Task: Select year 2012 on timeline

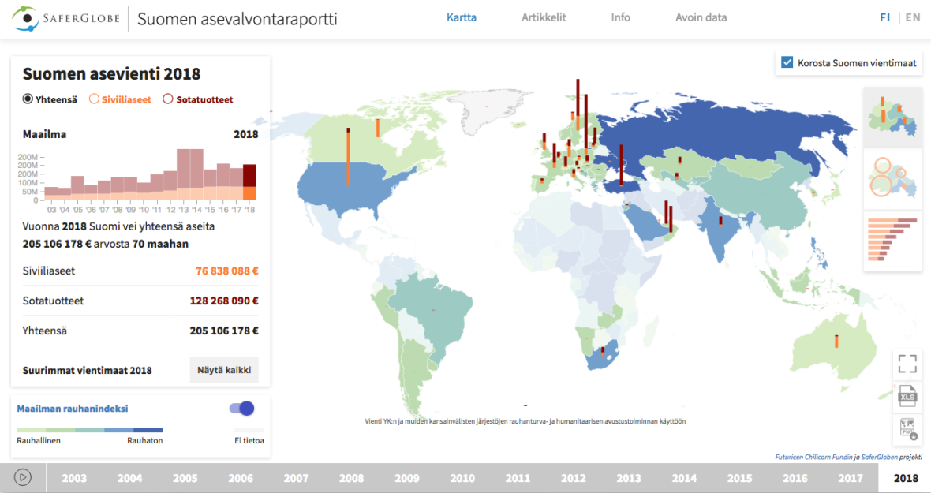Action: click(573, 478)
